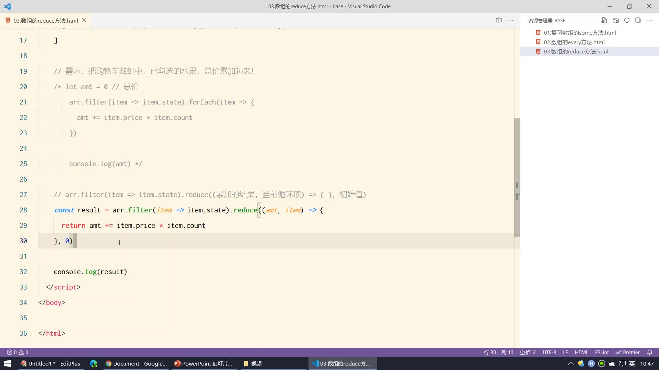Click the green circle recorder tray icon
This screenshot has height=370, width=659.
(x=601, y=363)
